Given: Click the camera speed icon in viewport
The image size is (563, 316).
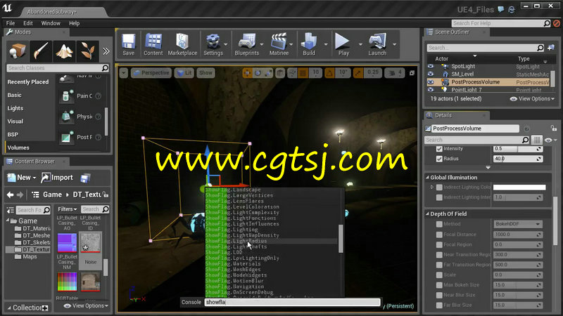Looking at the screenshot, I should click(391, 73).
